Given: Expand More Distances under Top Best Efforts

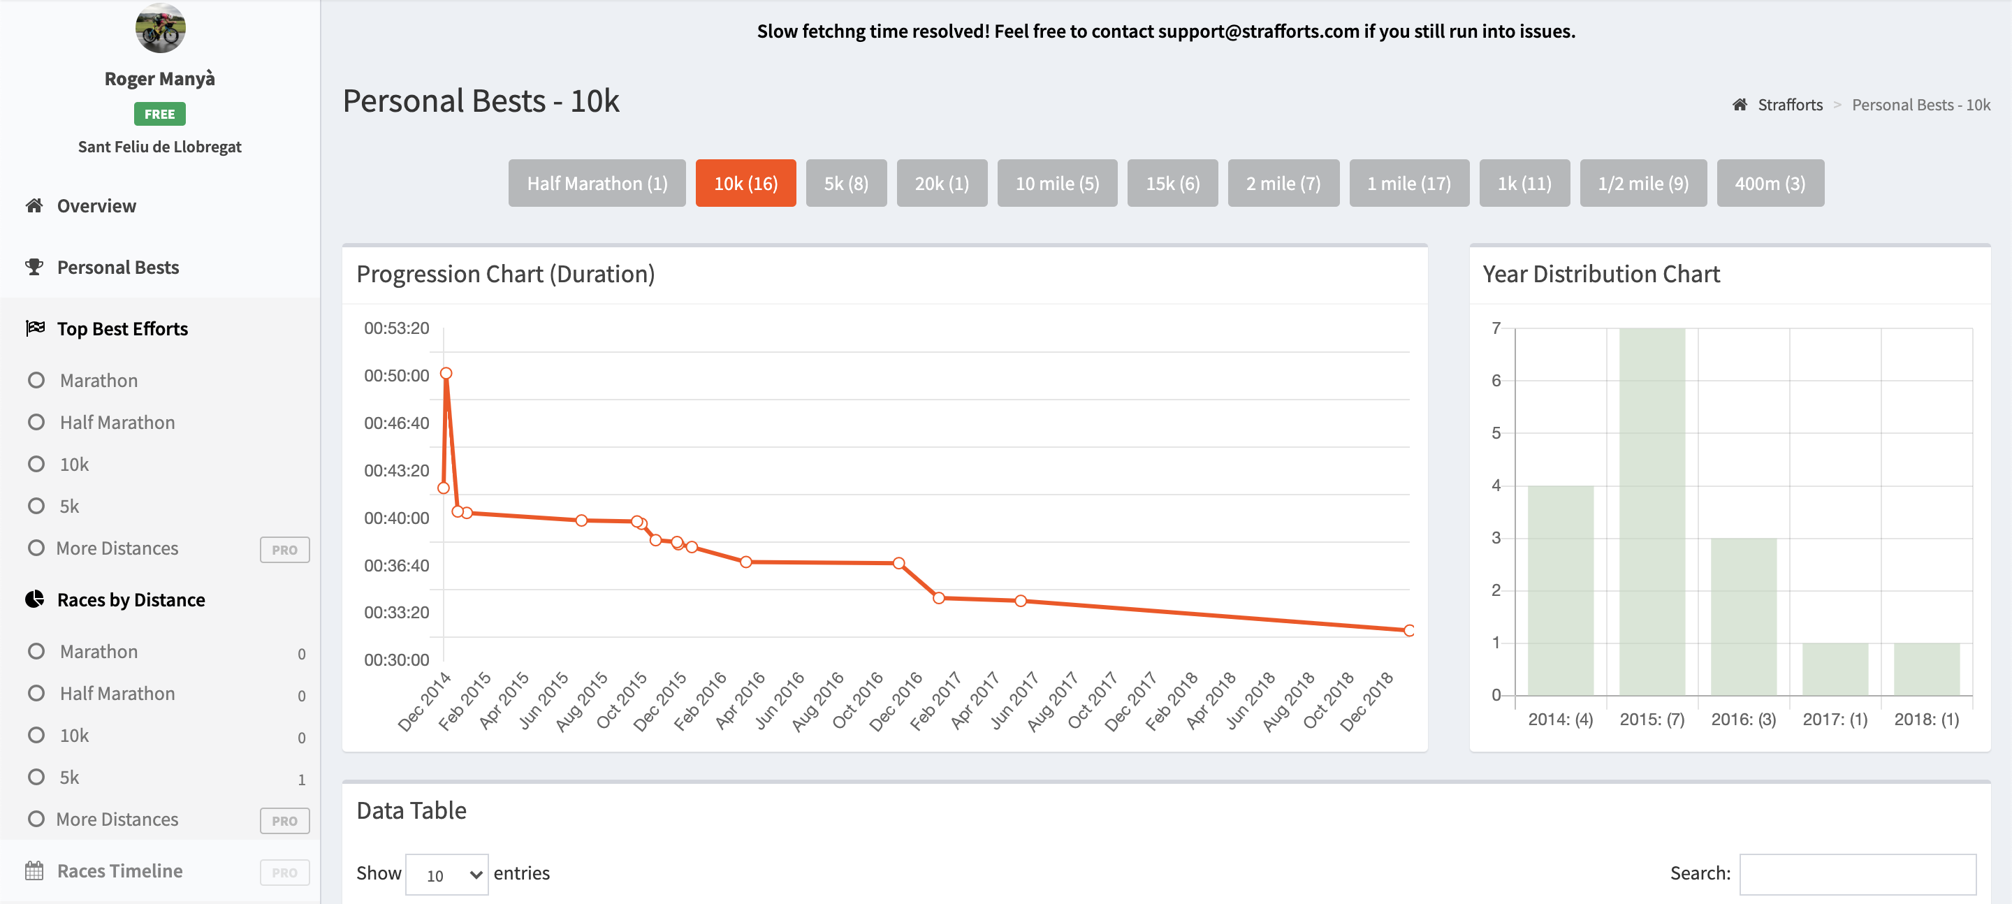Looking at the screenshot, I should pos(117,548).
